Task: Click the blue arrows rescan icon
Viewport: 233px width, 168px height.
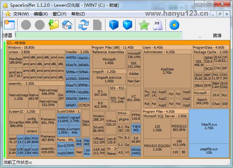Action: point(84,25)
